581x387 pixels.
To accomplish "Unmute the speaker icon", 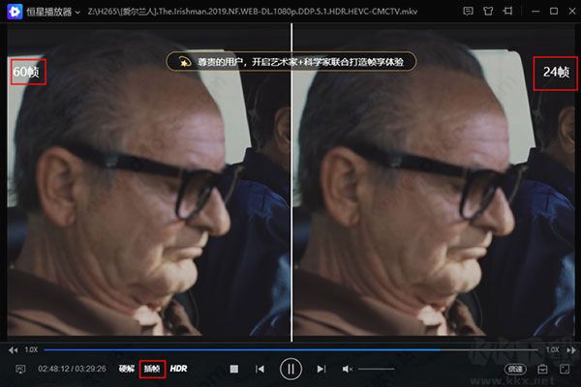I will click(x=348, y=369).
